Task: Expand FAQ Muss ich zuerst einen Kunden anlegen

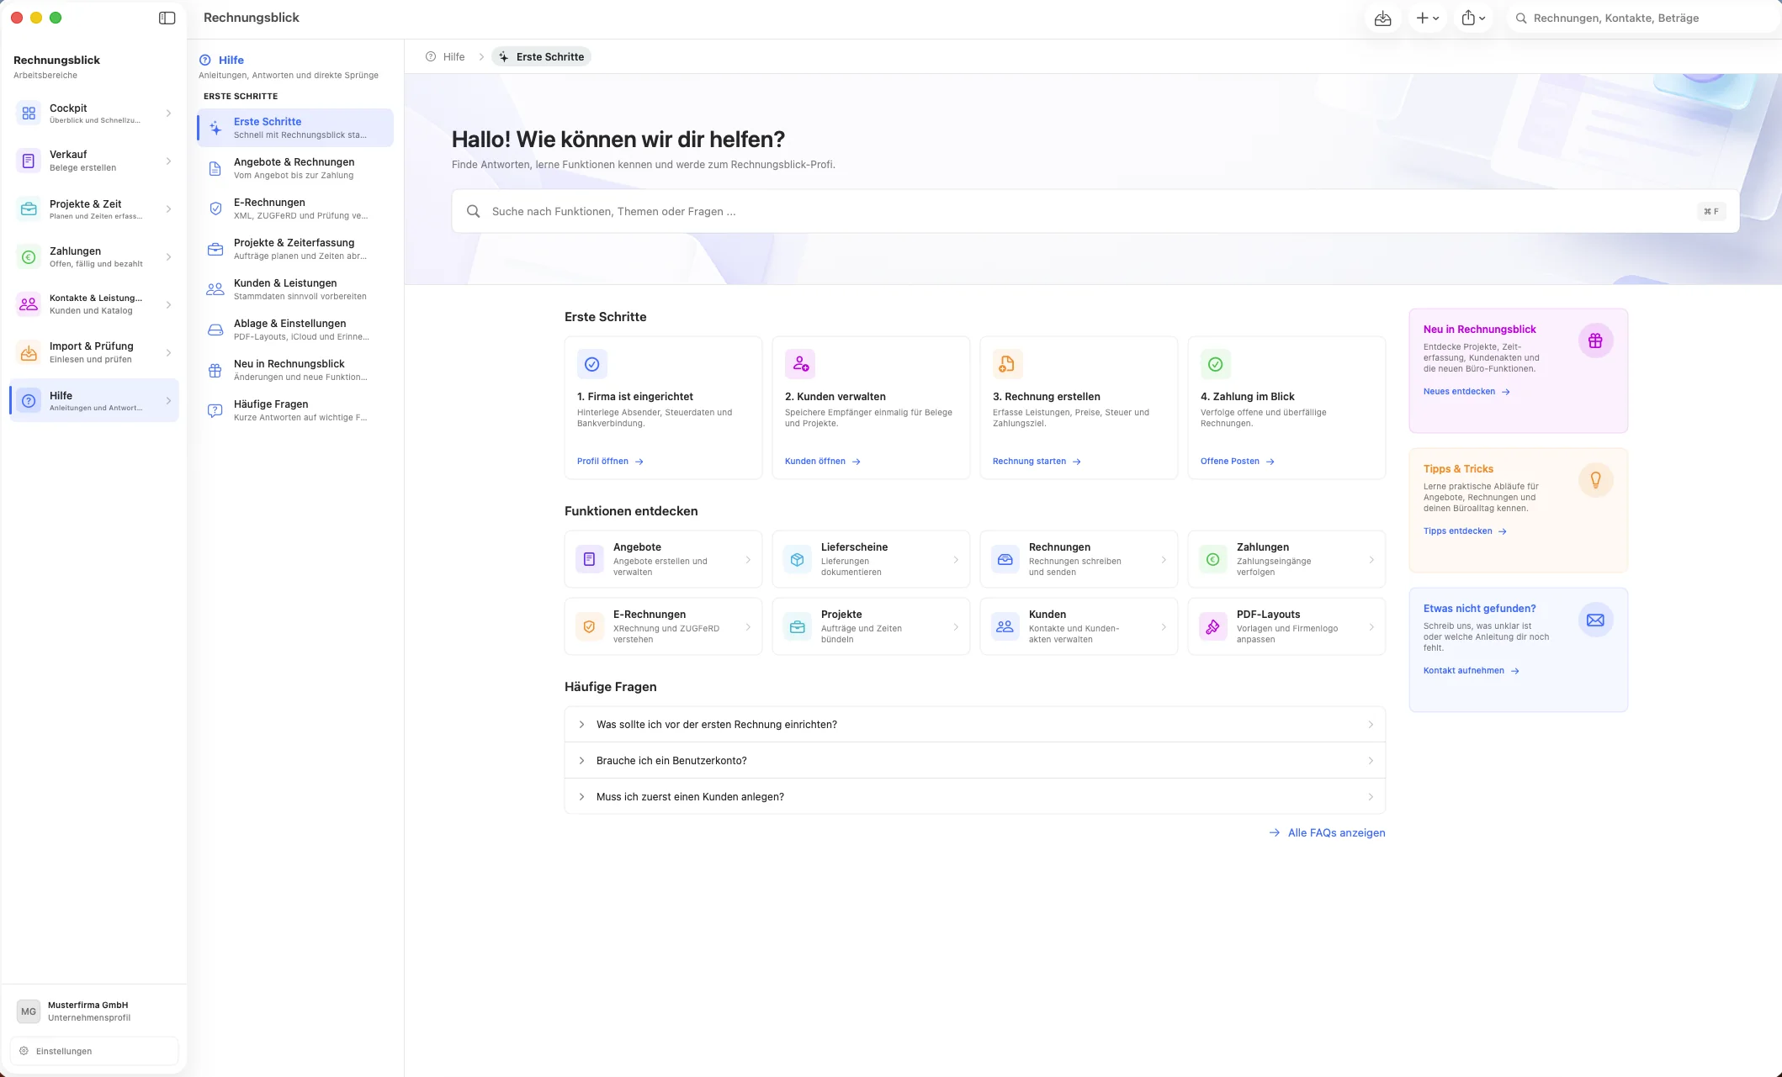Action: click(x=975, y=796)
